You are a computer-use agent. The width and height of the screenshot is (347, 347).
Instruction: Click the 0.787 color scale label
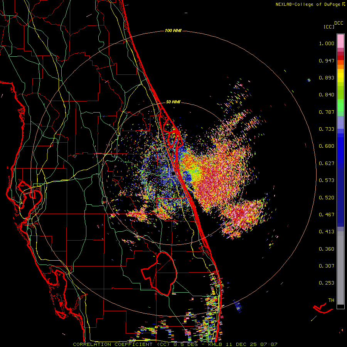(327, 112)
